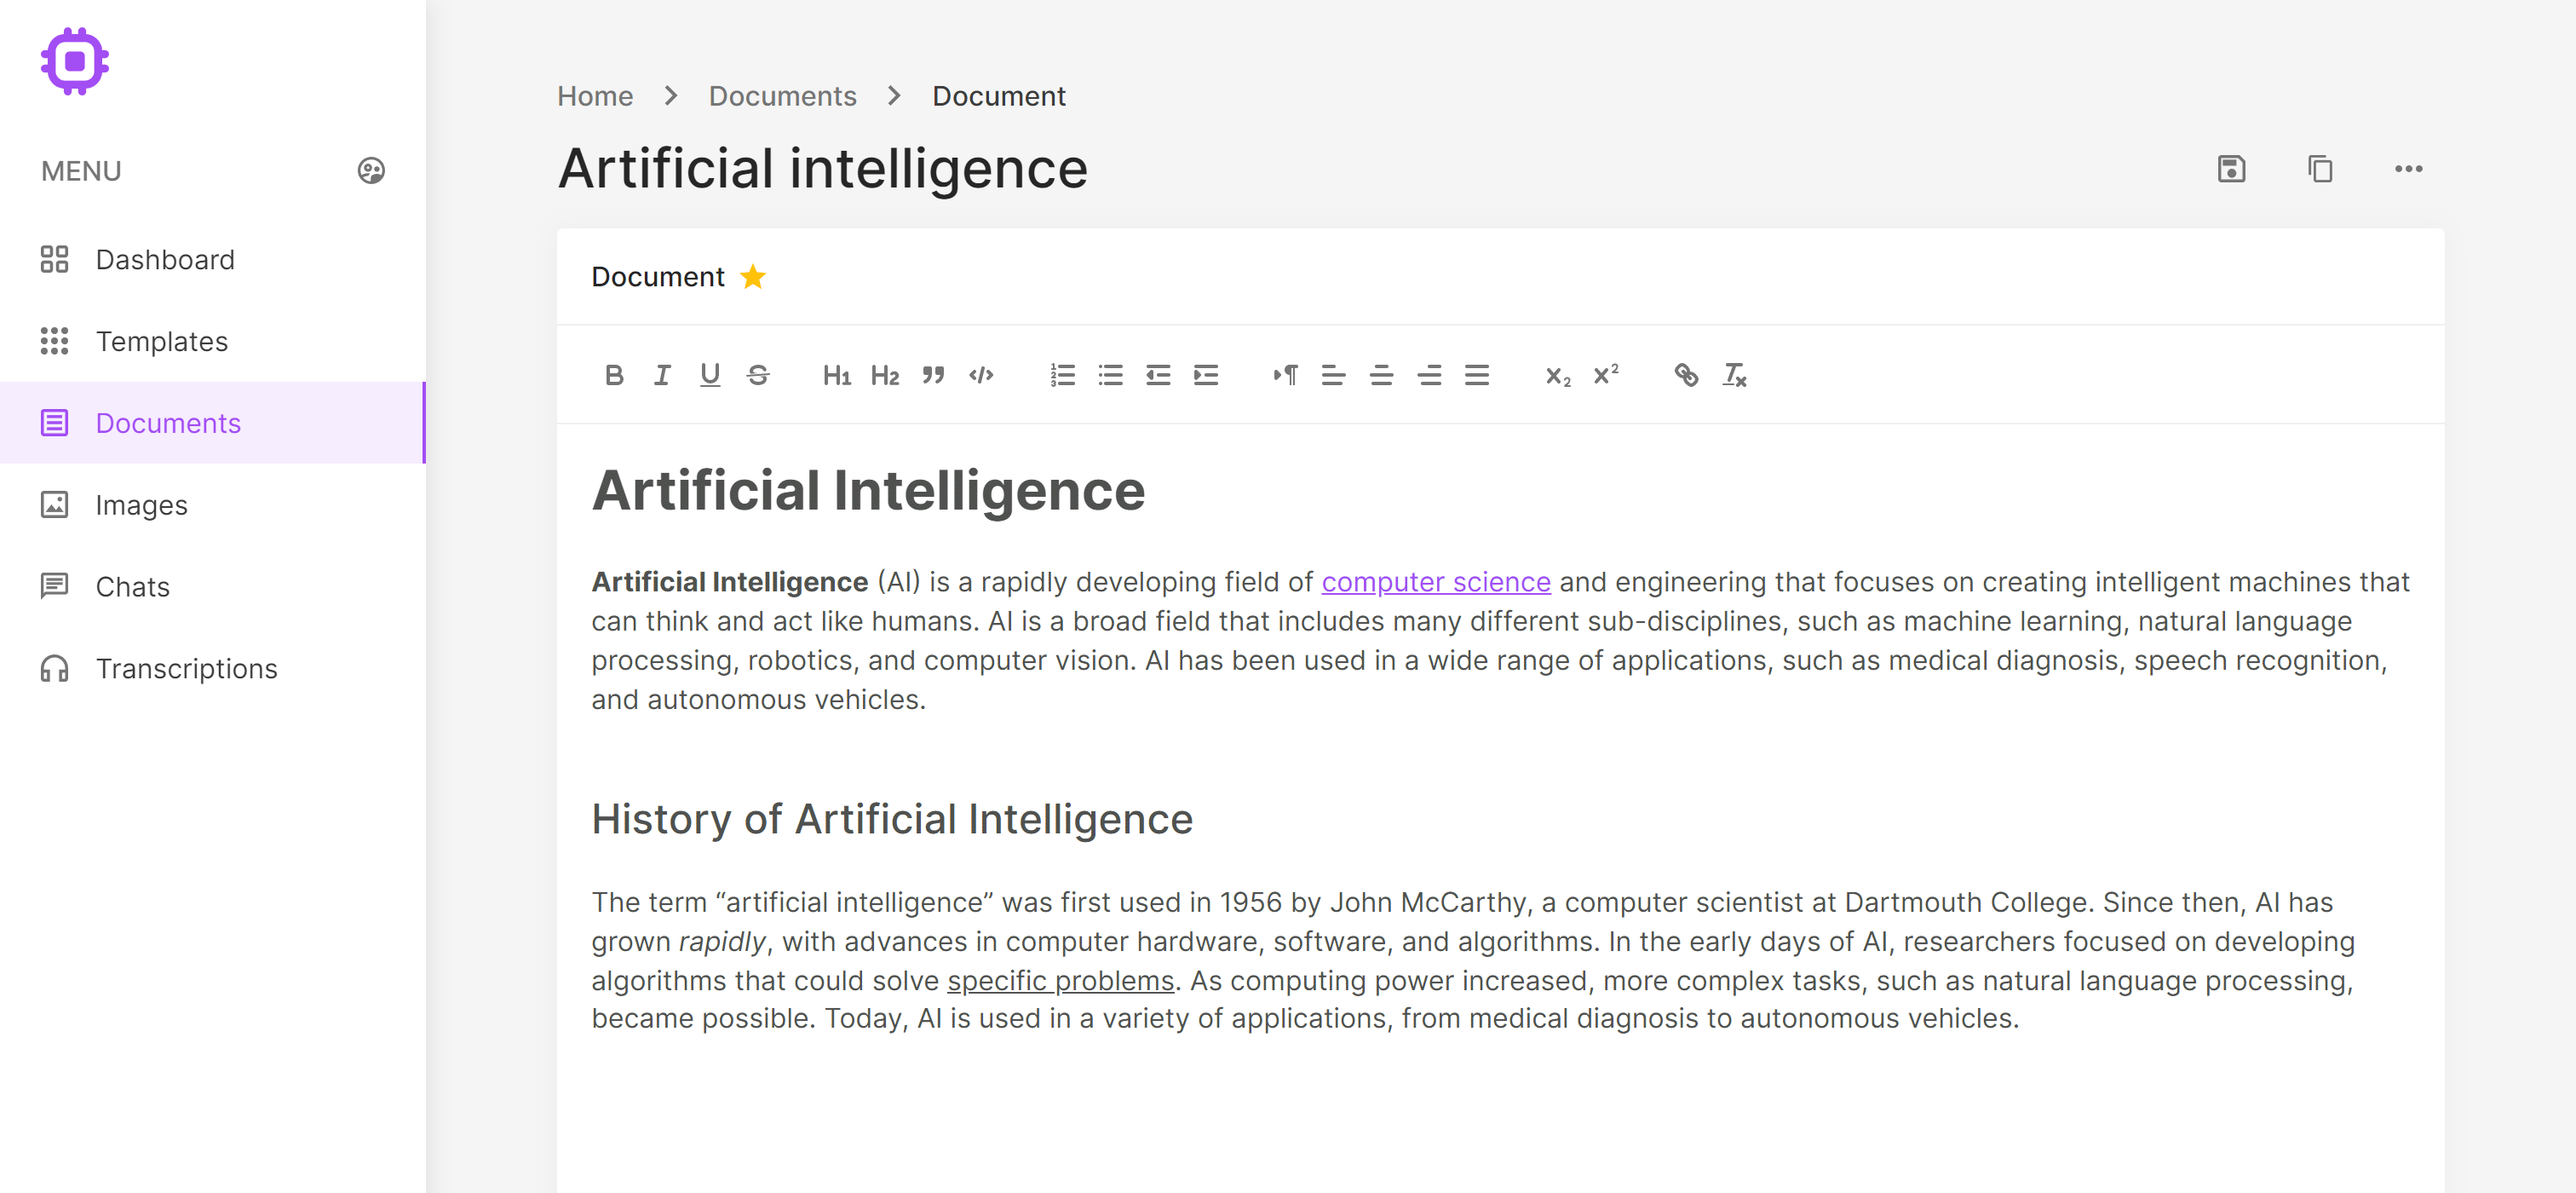Open Dashboard from sidebar
The height and width of the screenshot is (1193, 2576).
(164, 258)
